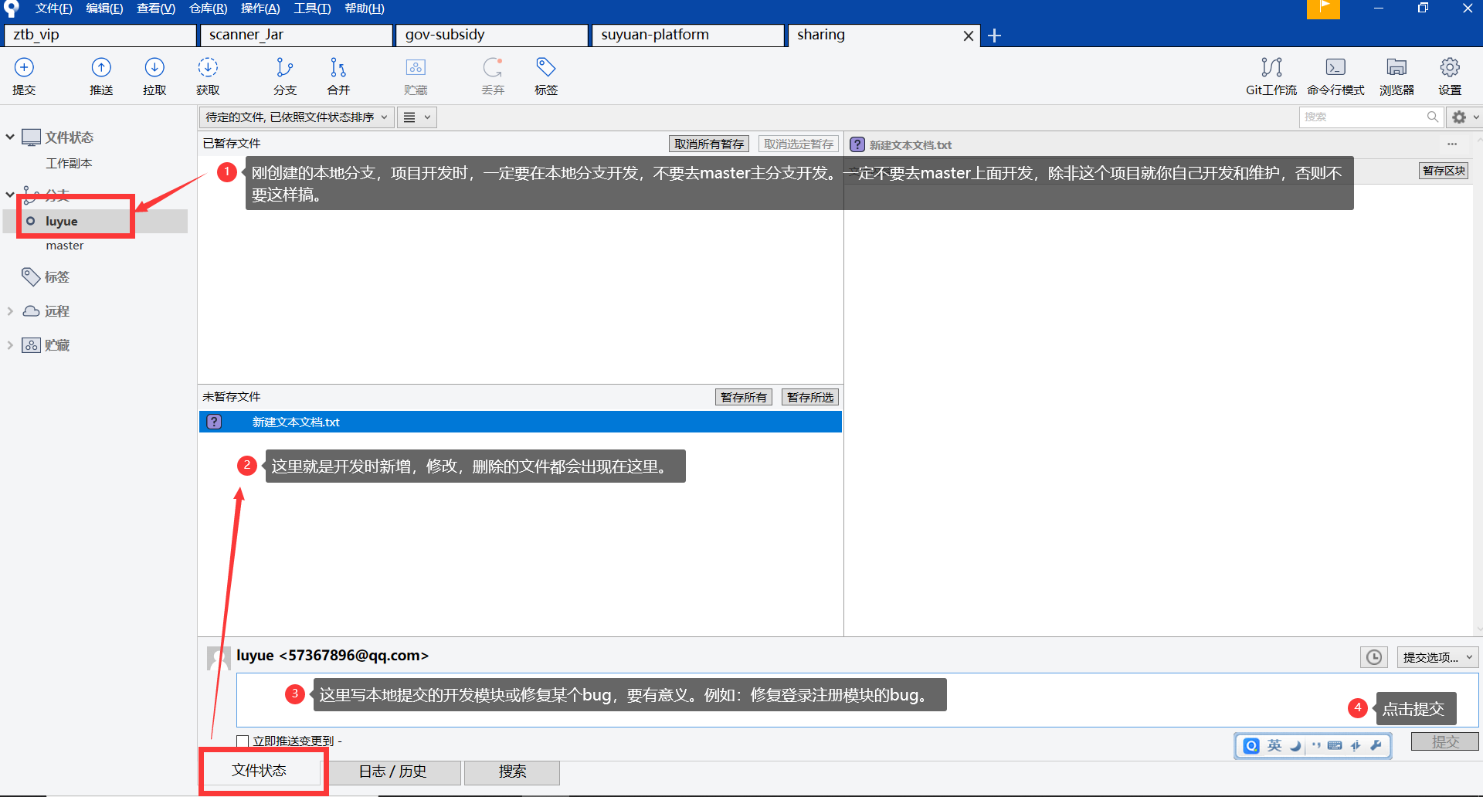1483x797 pixels.
Task: Open the 文件(F) menu
Action: 53,8
